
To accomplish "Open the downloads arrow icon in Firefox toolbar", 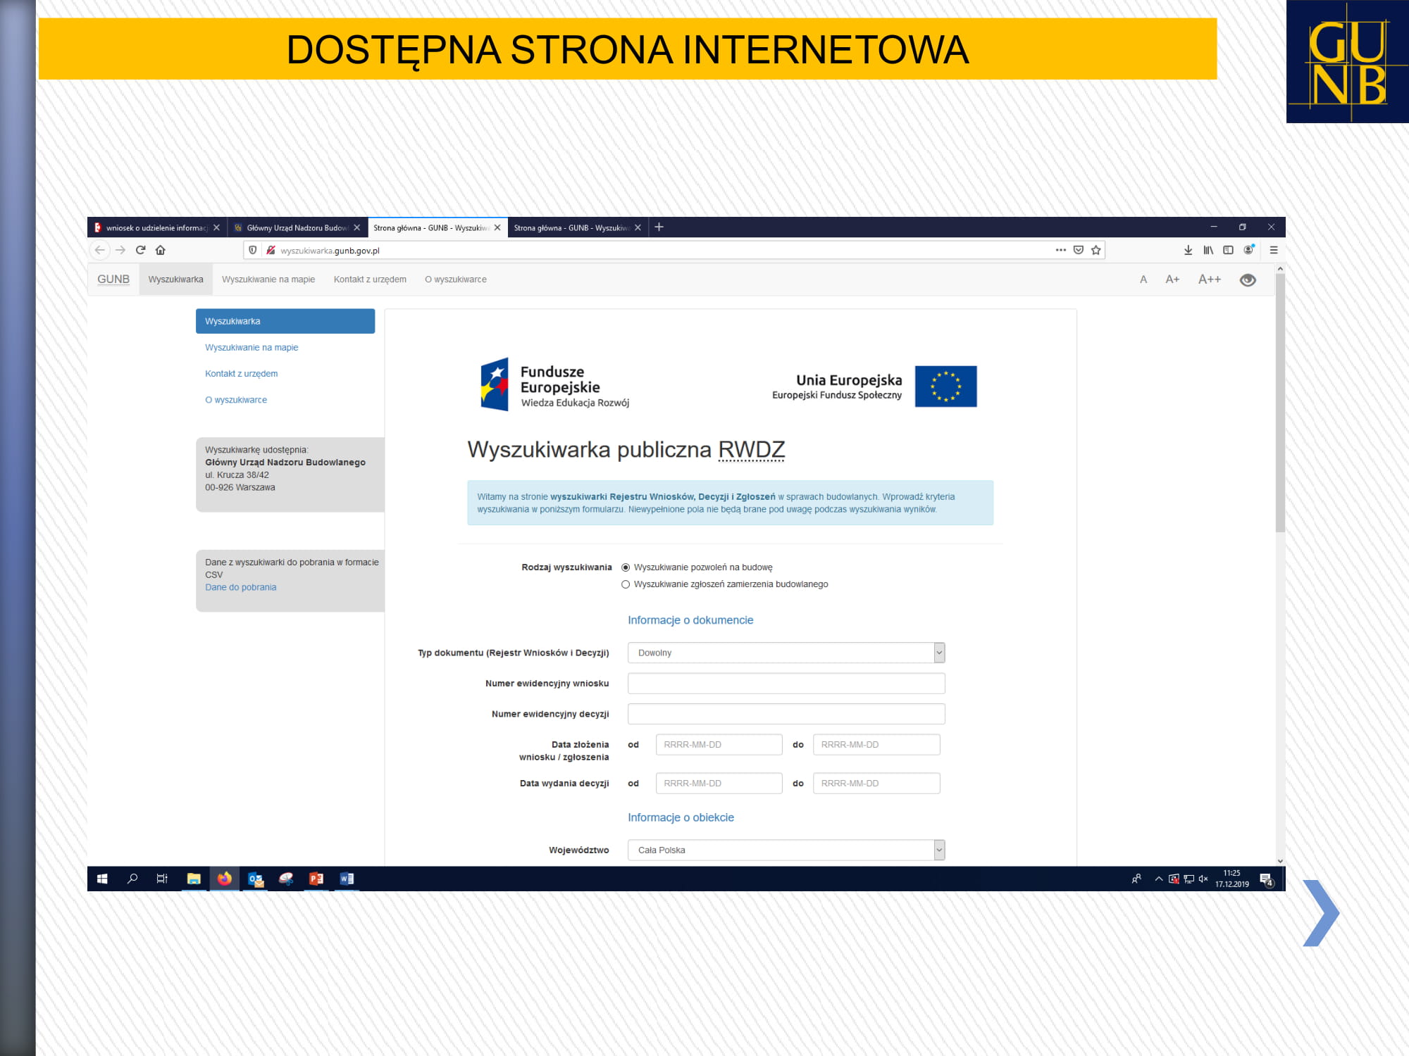I will pos(1188,250).
